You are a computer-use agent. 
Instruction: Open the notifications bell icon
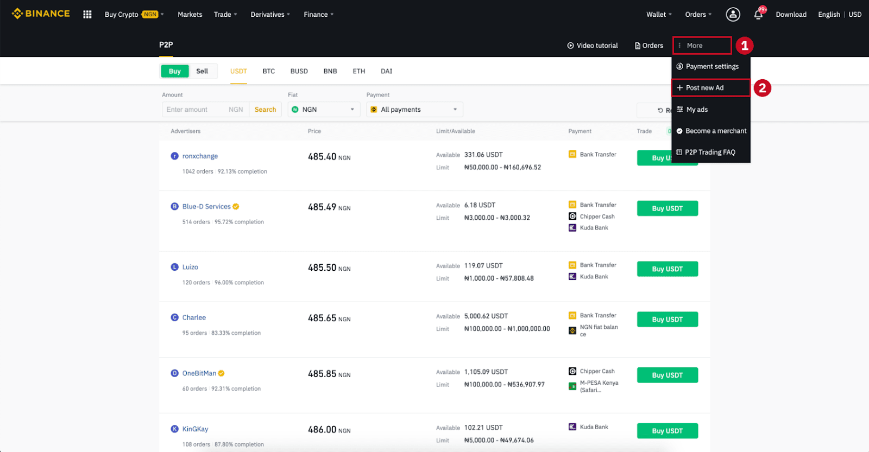point(758,14)
